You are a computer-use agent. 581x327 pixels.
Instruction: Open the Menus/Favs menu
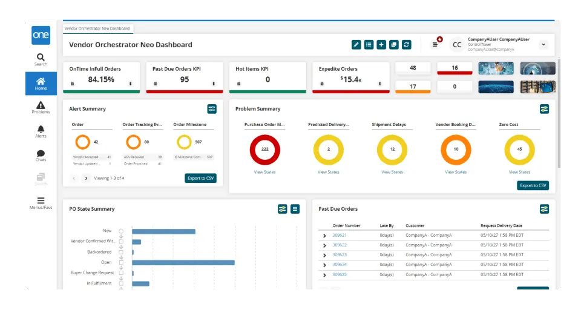click(x=41, y=203)
